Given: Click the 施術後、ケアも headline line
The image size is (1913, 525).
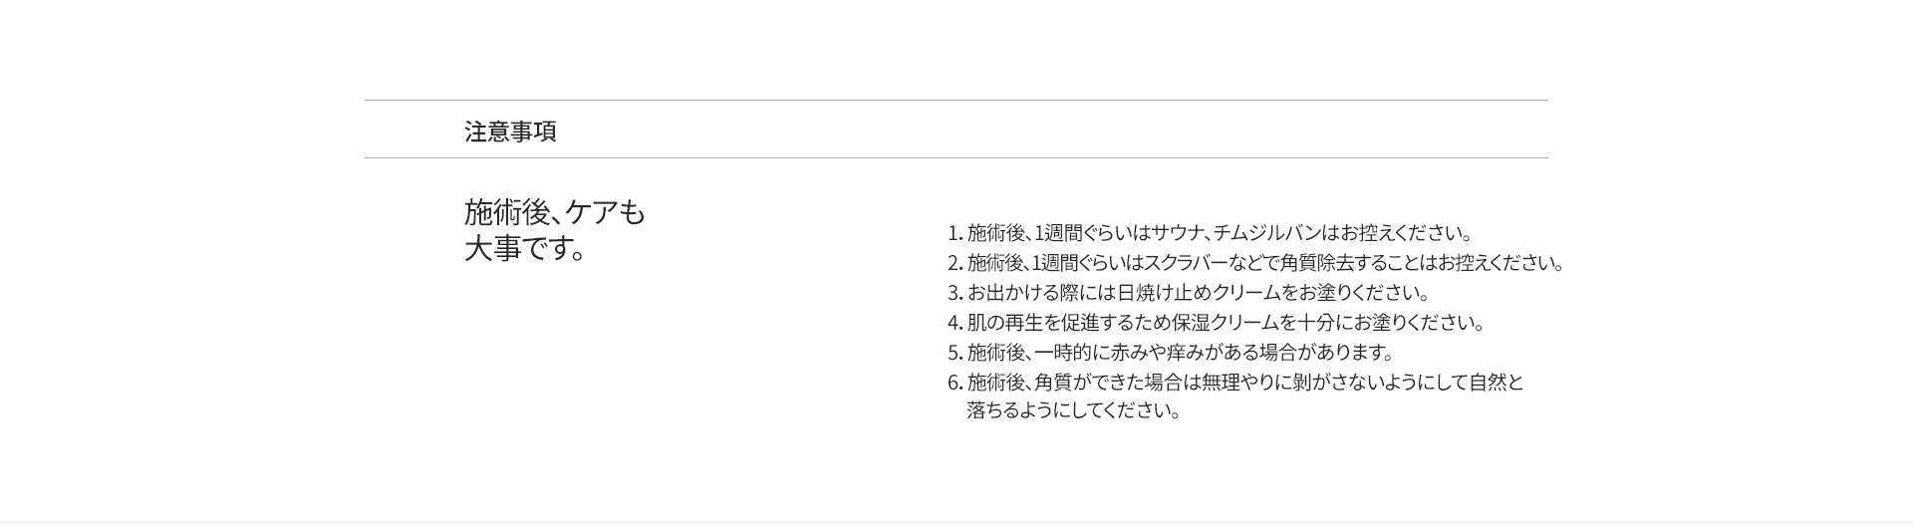Looking at the screenshot, I should pos(555,213).
